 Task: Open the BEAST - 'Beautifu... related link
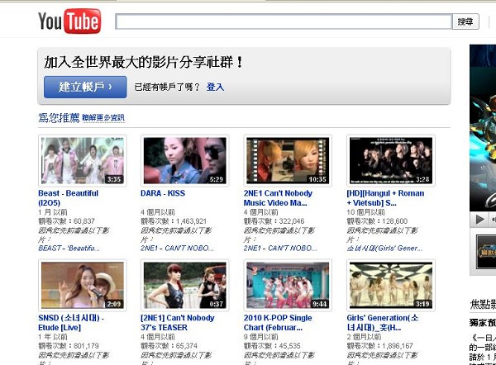pyautogui.click(x=69, y=249)
